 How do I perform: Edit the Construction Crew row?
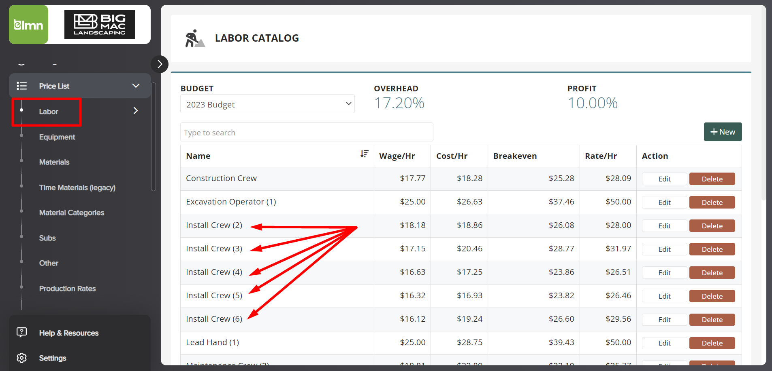(x=664, y=179)
